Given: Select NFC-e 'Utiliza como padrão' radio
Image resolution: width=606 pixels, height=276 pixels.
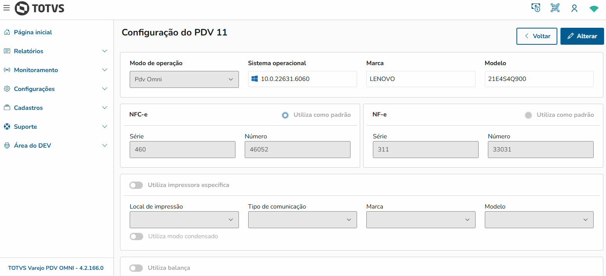Looking at the screenshot, I should 285,115.
